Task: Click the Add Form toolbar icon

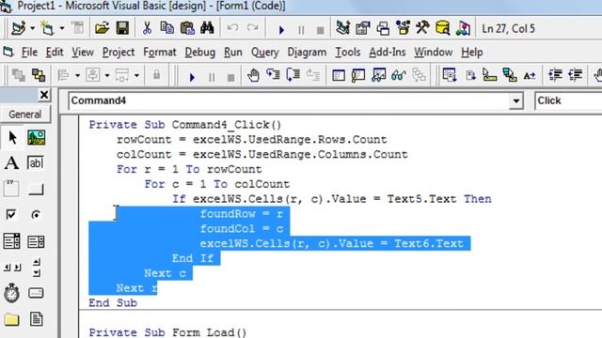Action: point(47,28)
